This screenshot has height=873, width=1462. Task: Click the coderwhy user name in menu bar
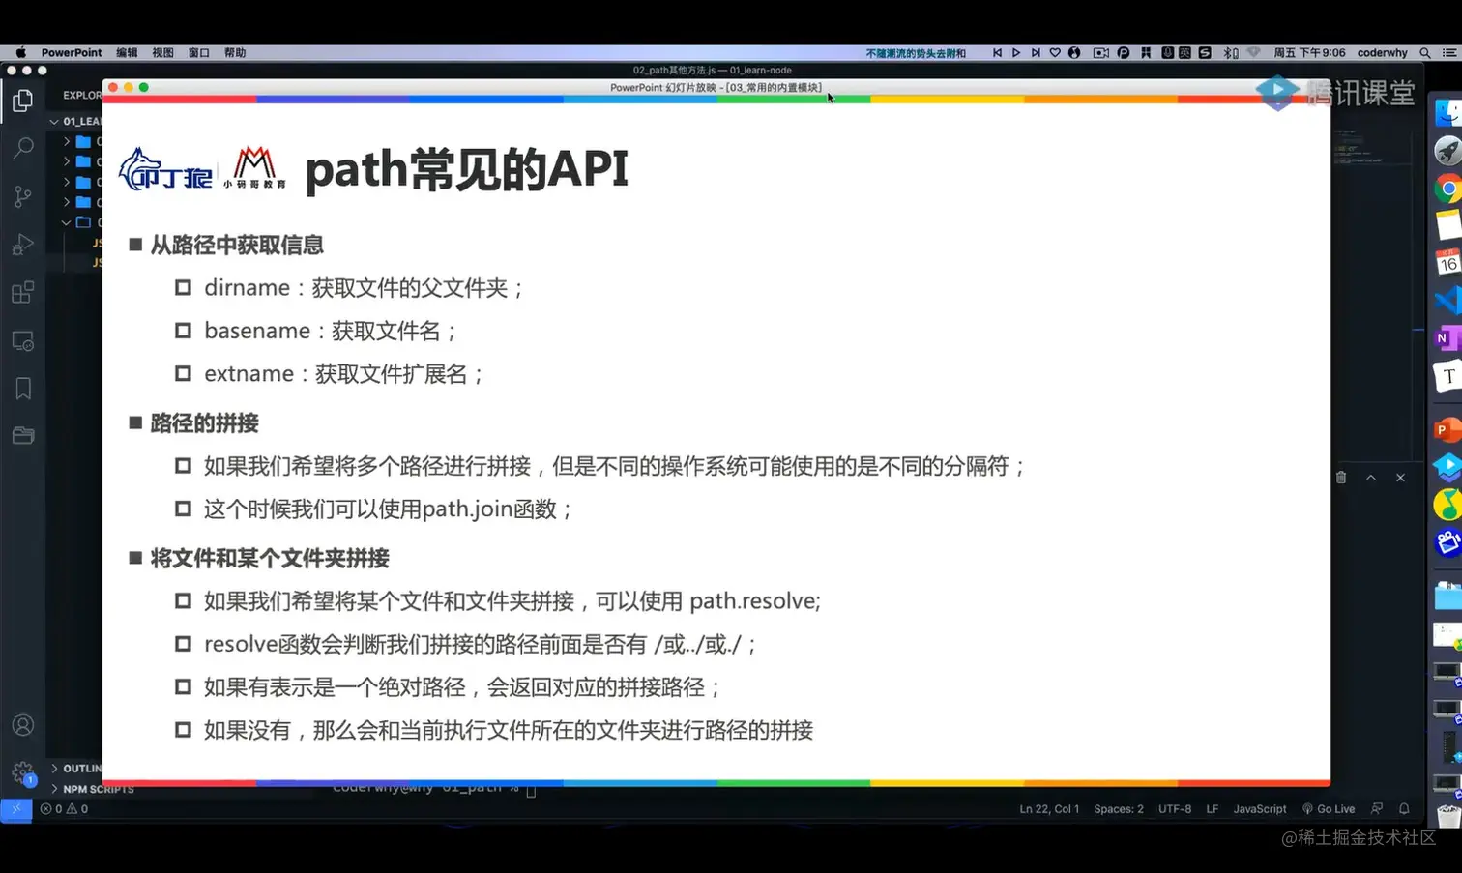[x=1382, y=53]
